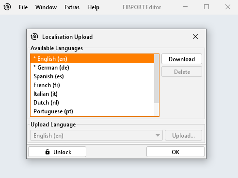Click the language list vertical scrollbar
This screenshot has height=178, width=238.
point(157,79)
